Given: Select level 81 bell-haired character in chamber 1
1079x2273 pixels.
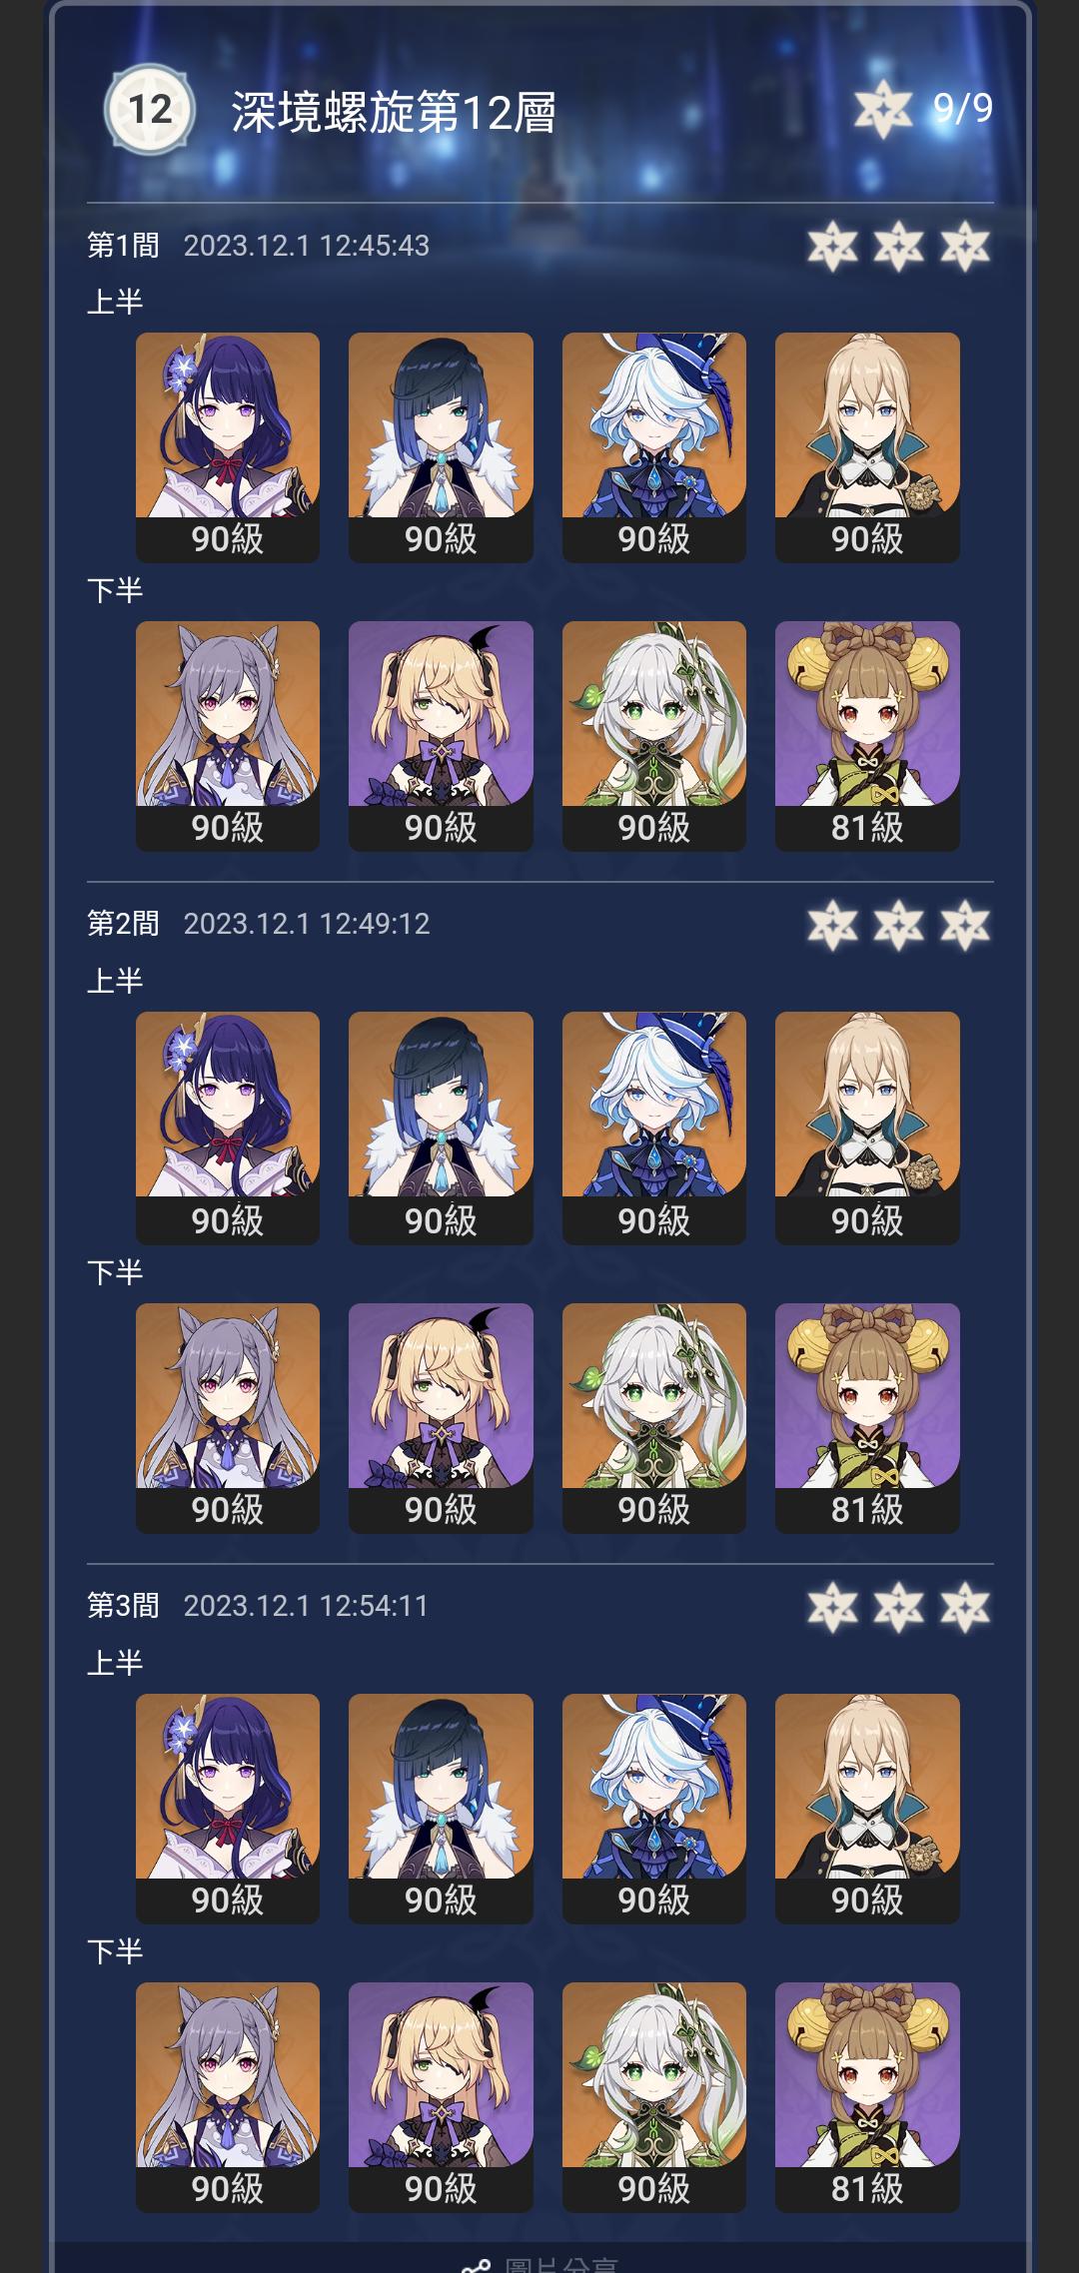Looking at the screenshot, I should click(867, 736).
